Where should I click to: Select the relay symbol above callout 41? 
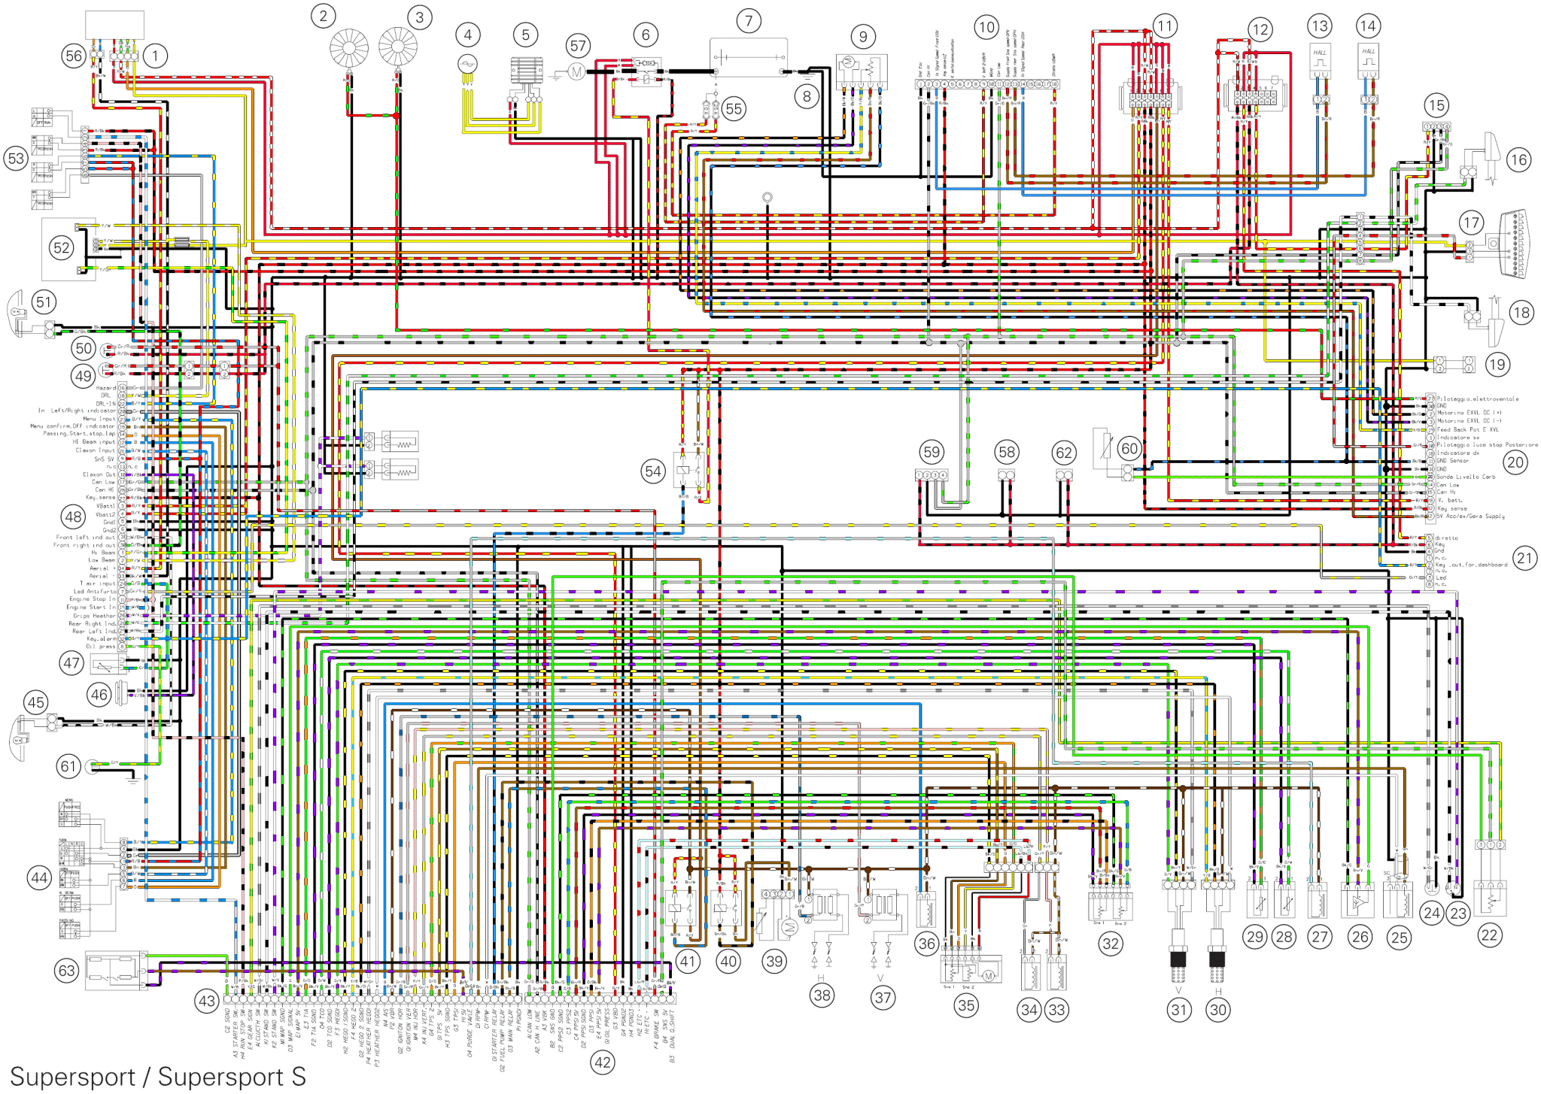click(682, 908)
